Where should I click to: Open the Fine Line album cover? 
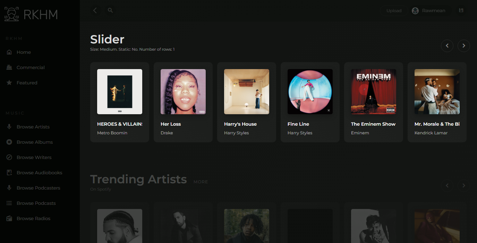pos(310,92)
